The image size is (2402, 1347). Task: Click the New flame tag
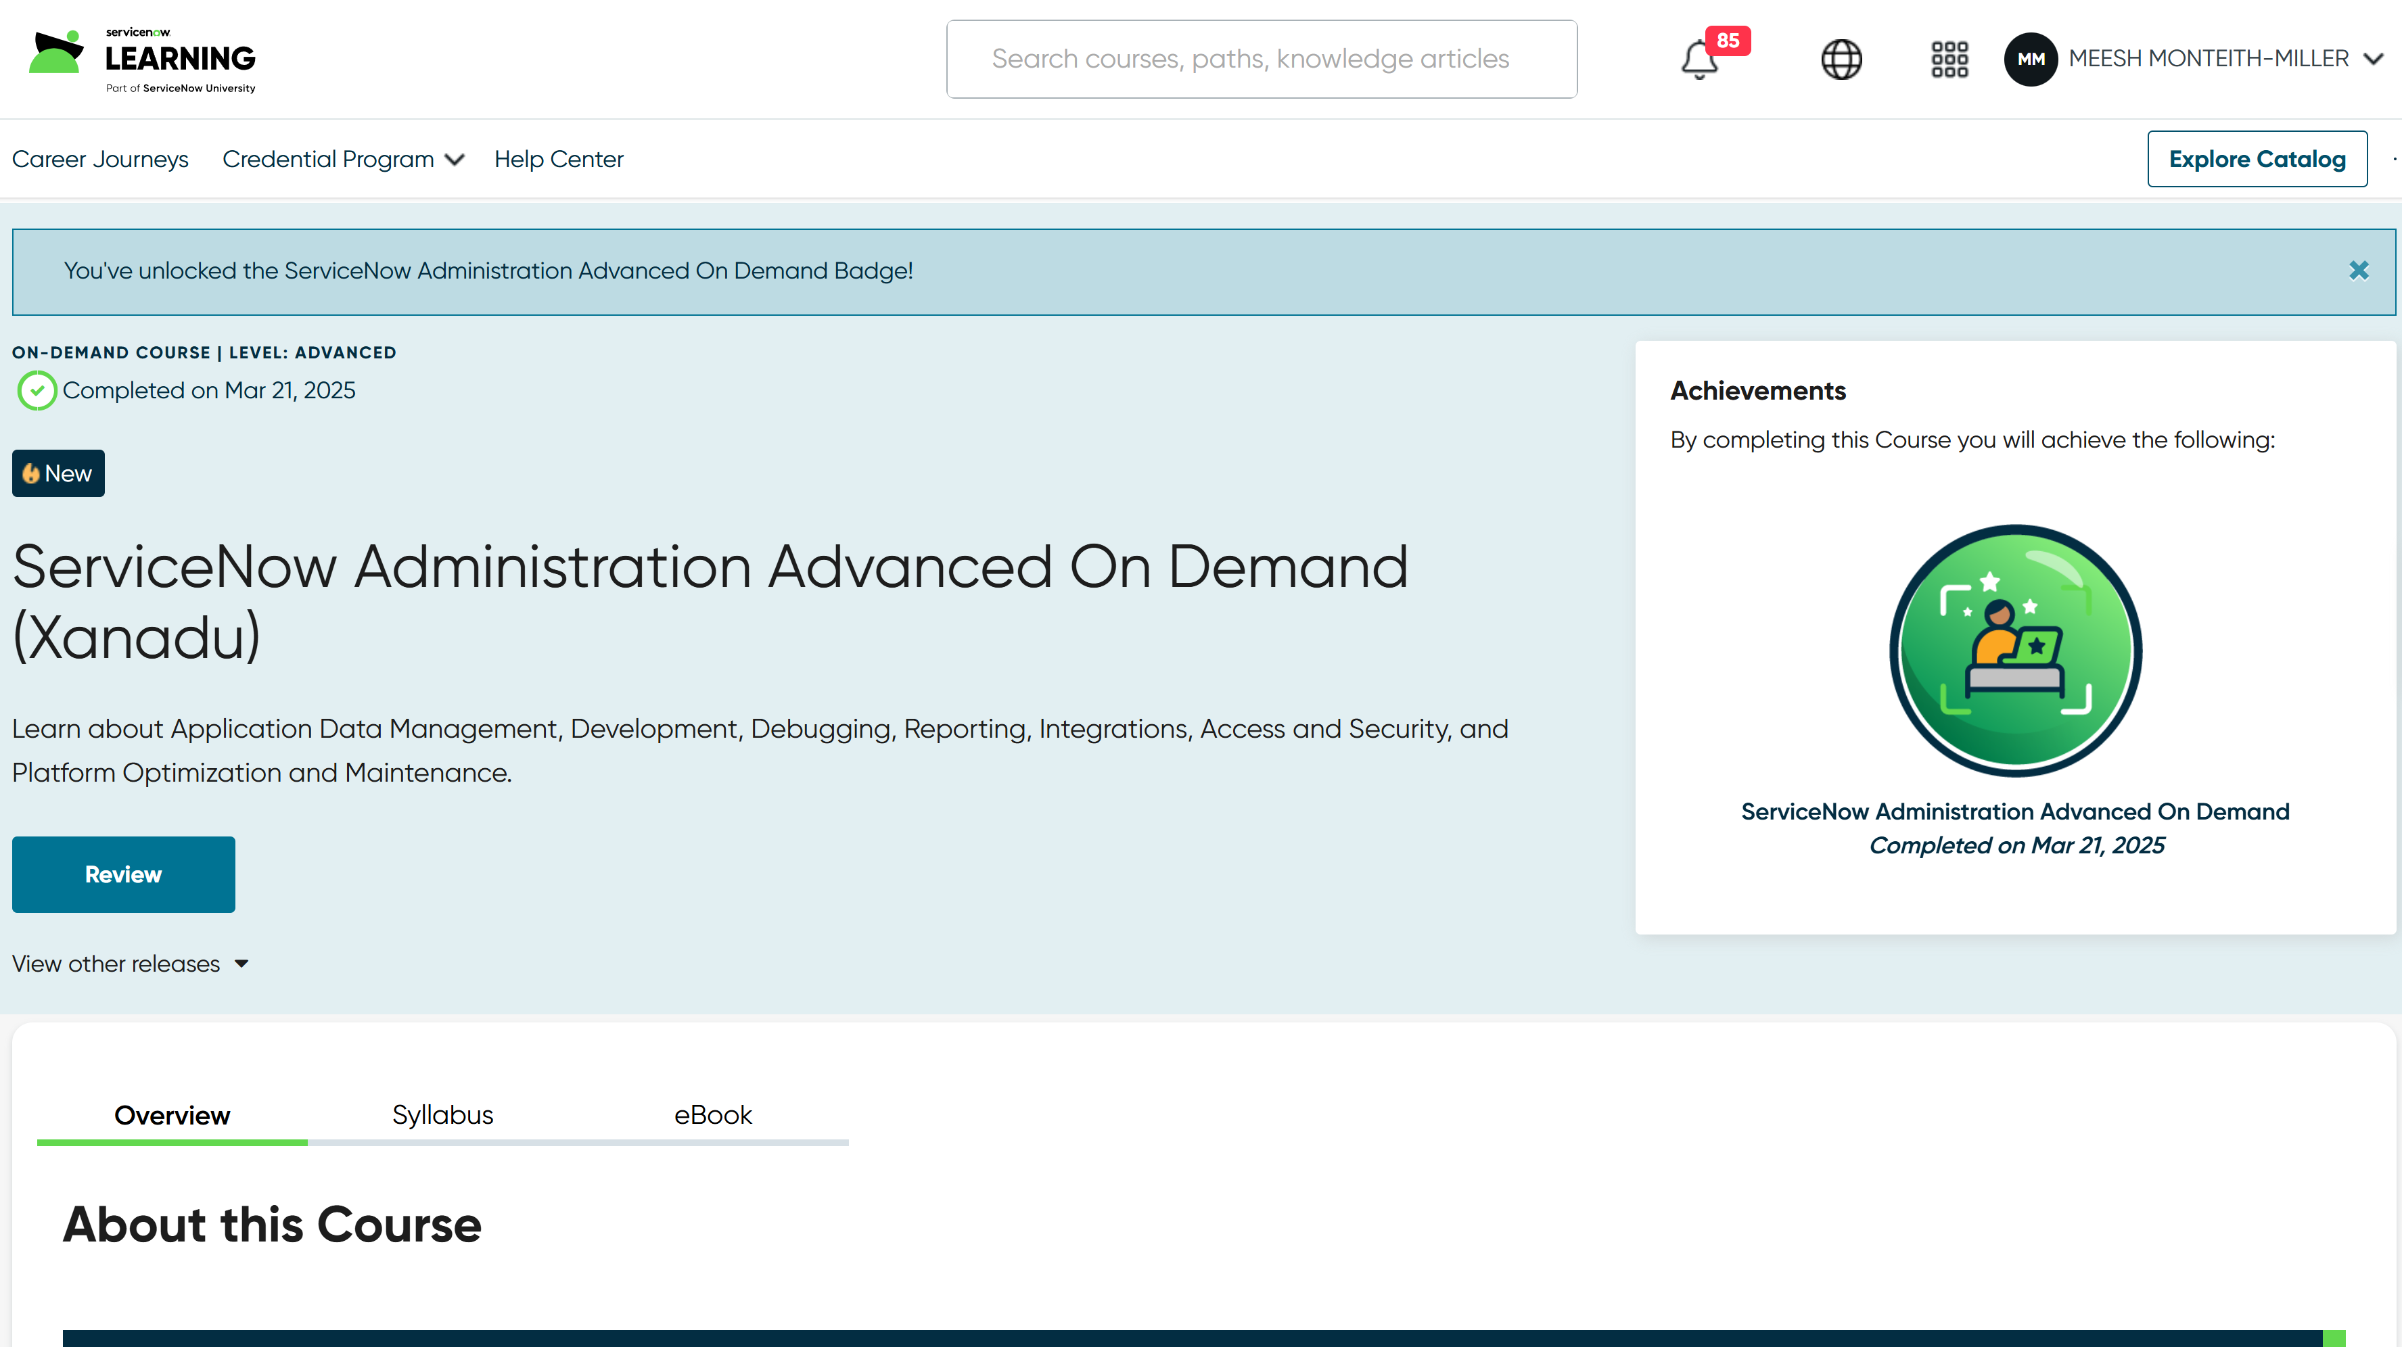pos(57,473)
